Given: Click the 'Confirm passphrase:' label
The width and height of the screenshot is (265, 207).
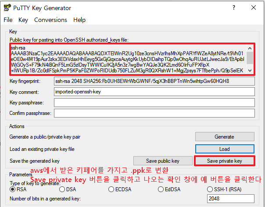Looking at the screenshot, I should [x=30, y=113].
